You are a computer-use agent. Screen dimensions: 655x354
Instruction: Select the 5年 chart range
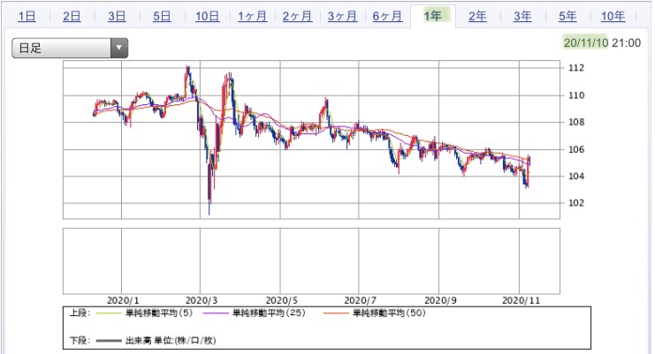click(567, 16)
